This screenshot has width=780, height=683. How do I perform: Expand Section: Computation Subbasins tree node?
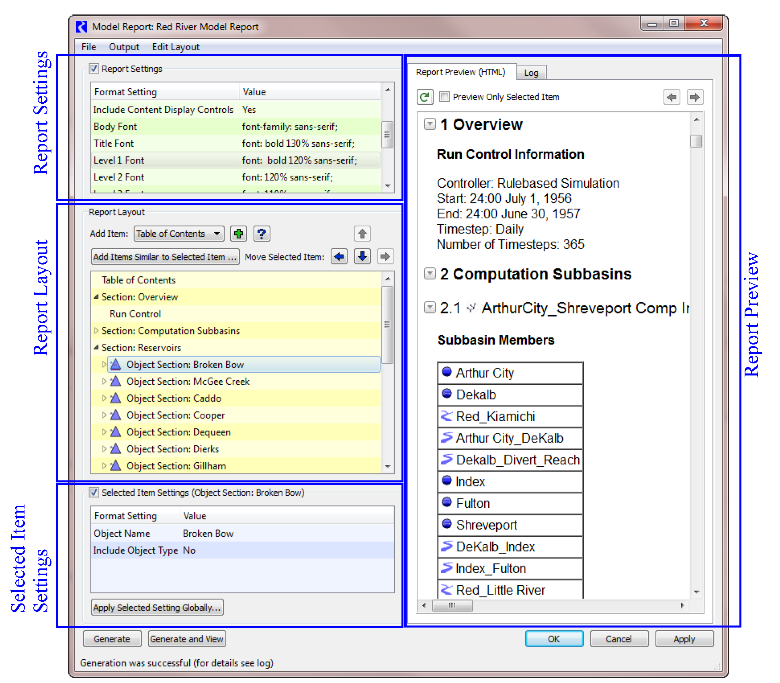click(96, 331)
